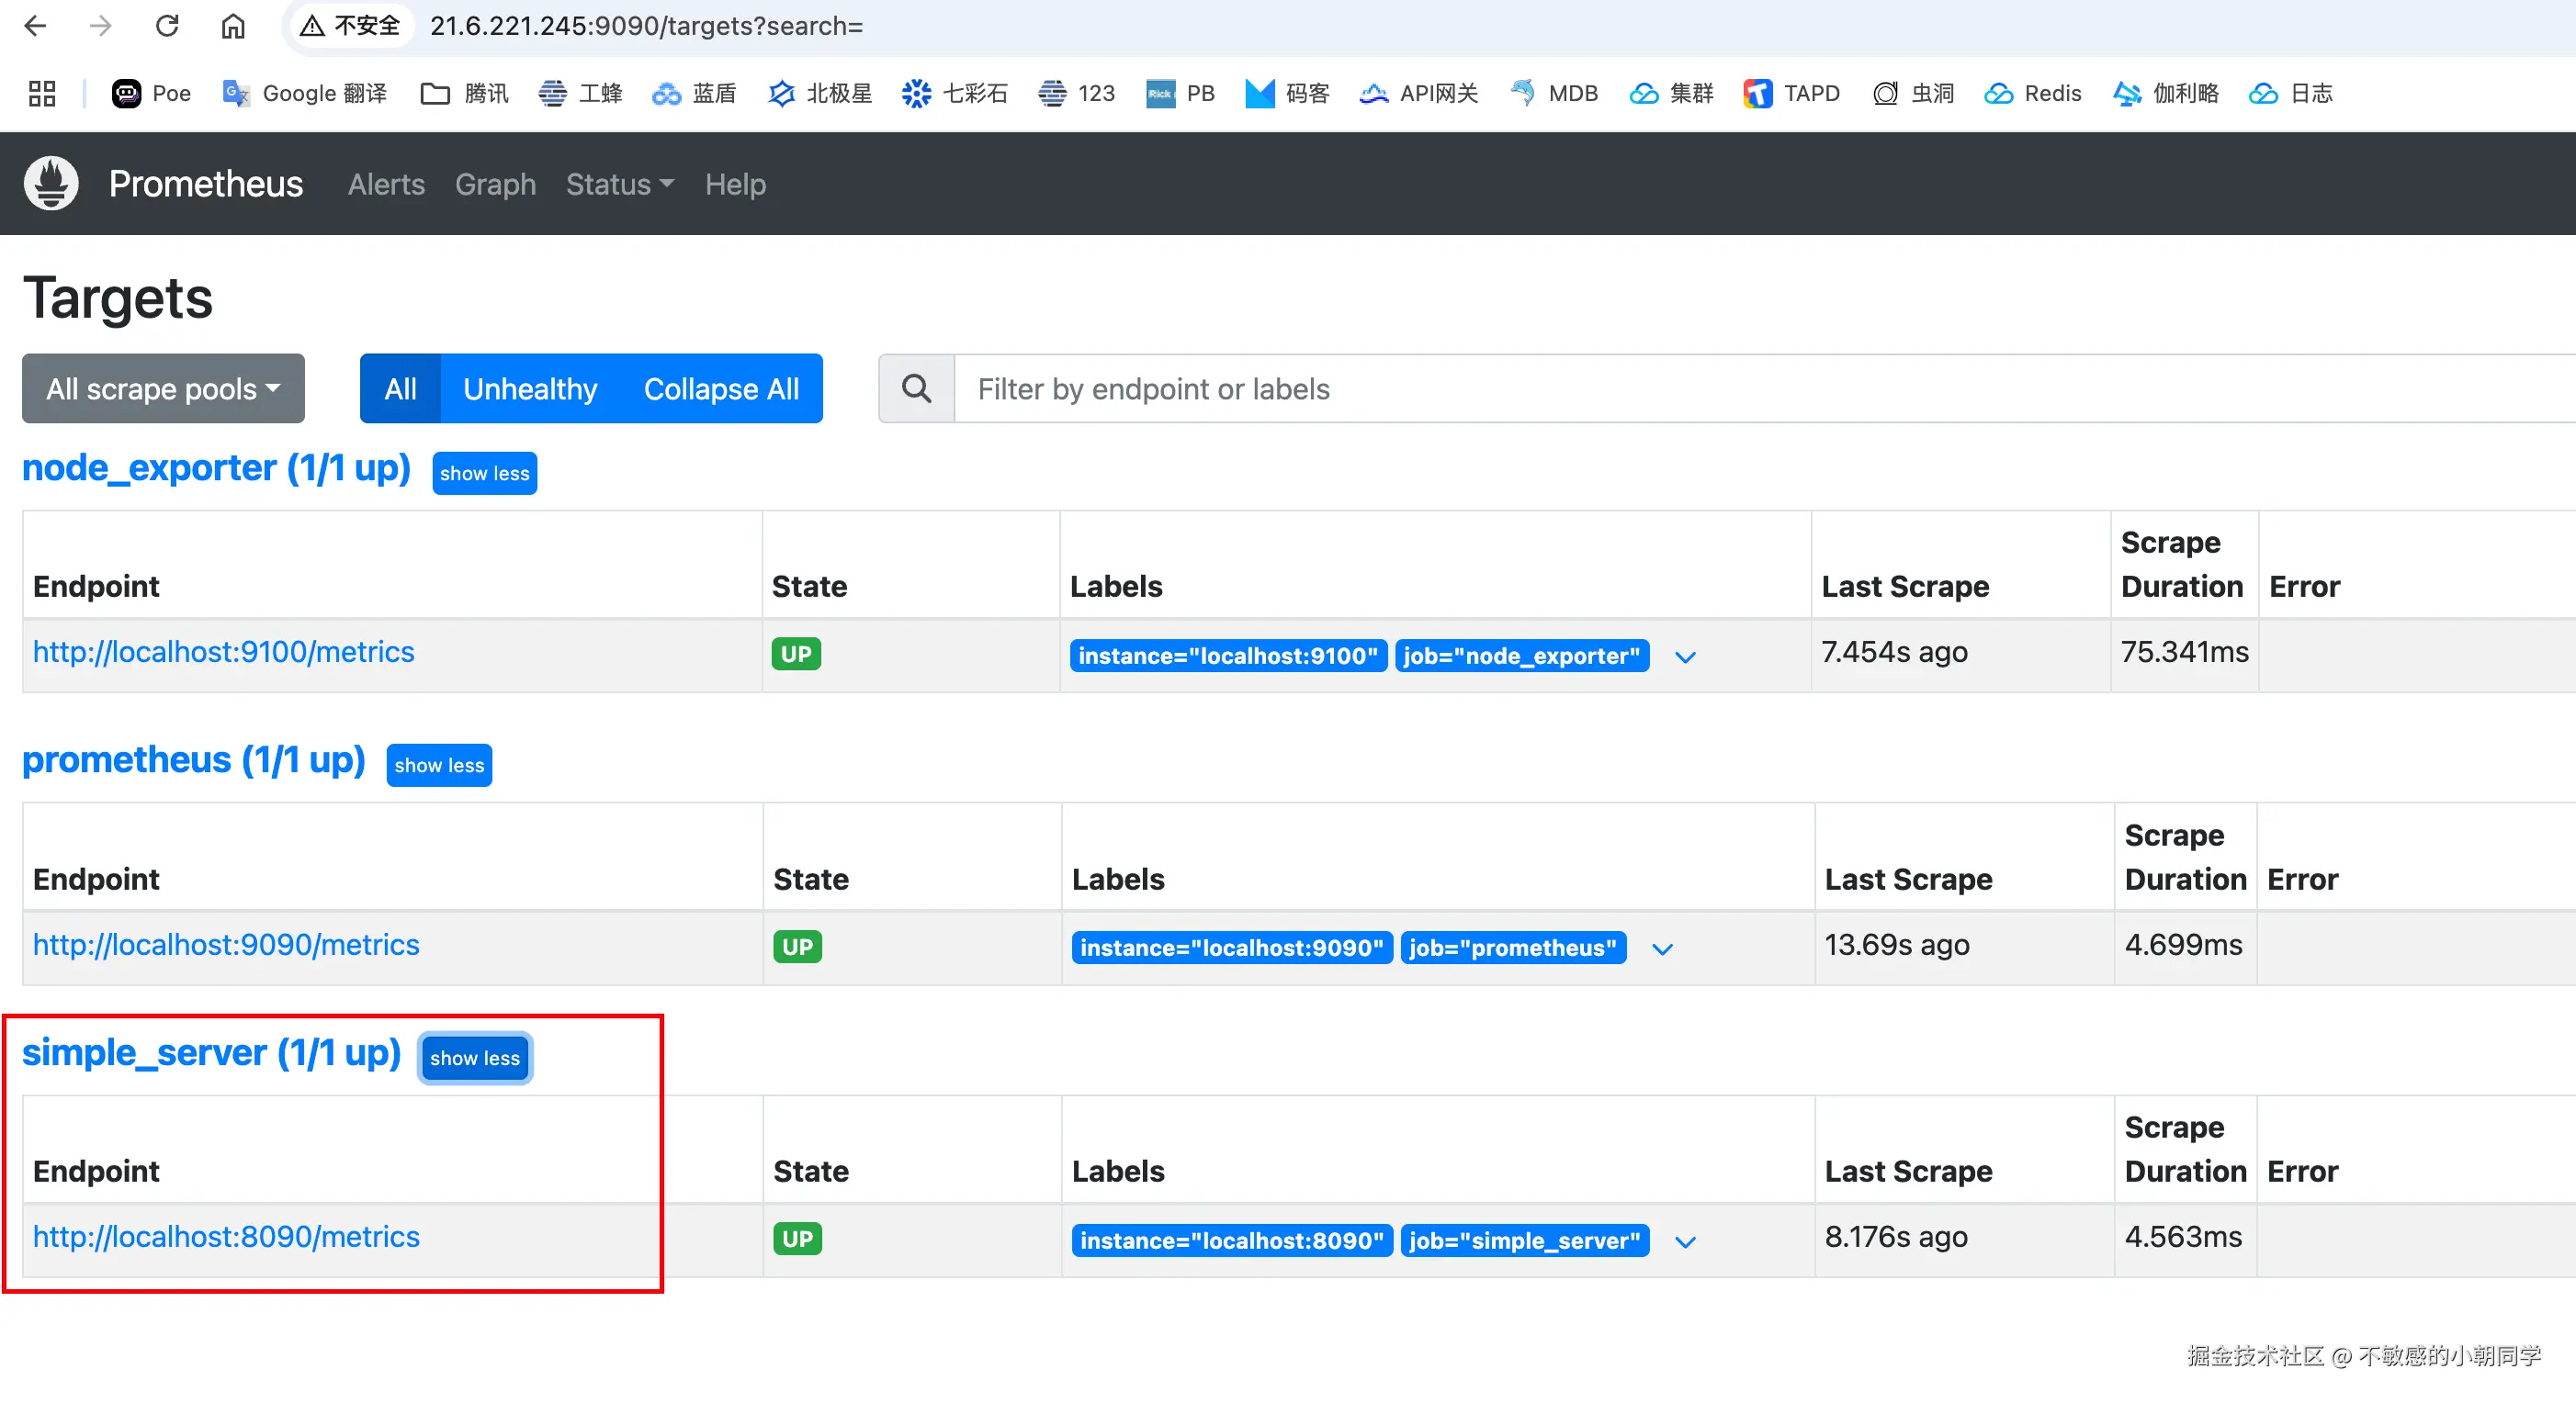This screenshot has width=2576, height=1403.
Task: Click the Prometheus flame logo icon
Action: click(x=51, y=184)
